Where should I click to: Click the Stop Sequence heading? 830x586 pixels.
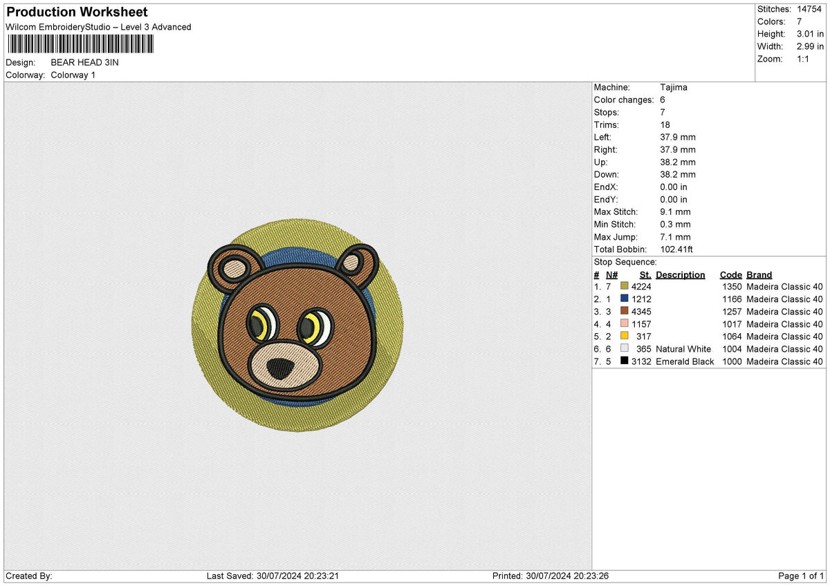625,262
